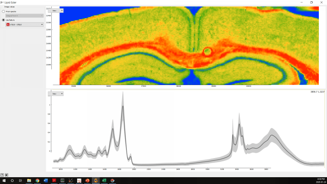Select the 'From spectra' radio button

(x=4, y=11)
